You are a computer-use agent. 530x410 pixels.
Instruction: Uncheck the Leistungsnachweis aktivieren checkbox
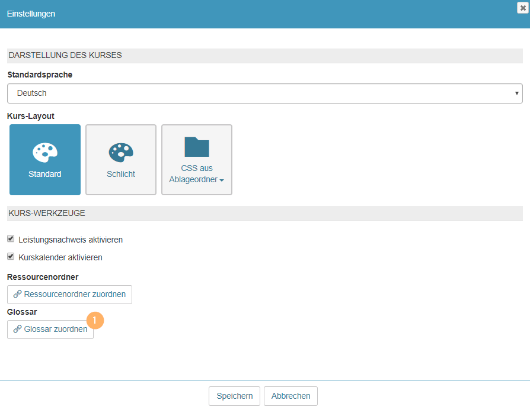click(x=11, y=239)
